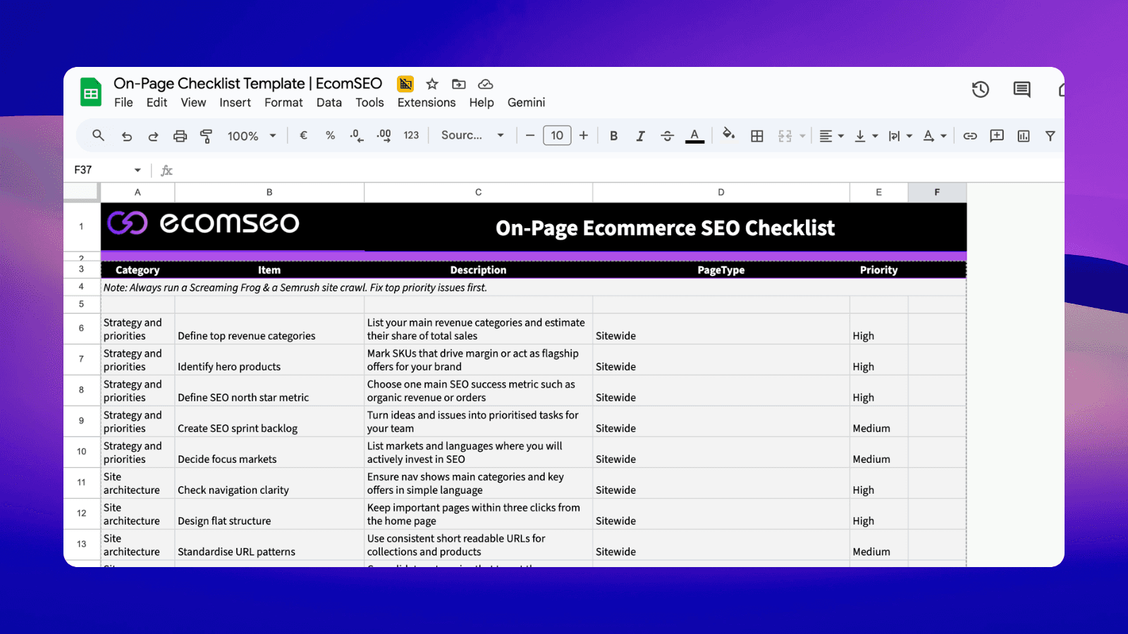Select column F header
Image resolution: width=1128 pixels, height=634 pixels.
tap(937, 192)
